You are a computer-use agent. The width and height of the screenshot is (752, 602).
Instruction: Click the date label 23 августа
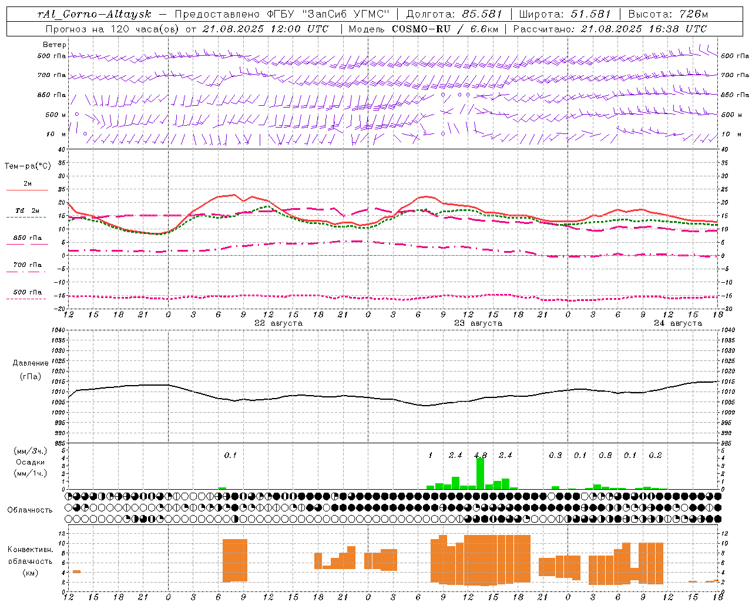pos(478,323)
